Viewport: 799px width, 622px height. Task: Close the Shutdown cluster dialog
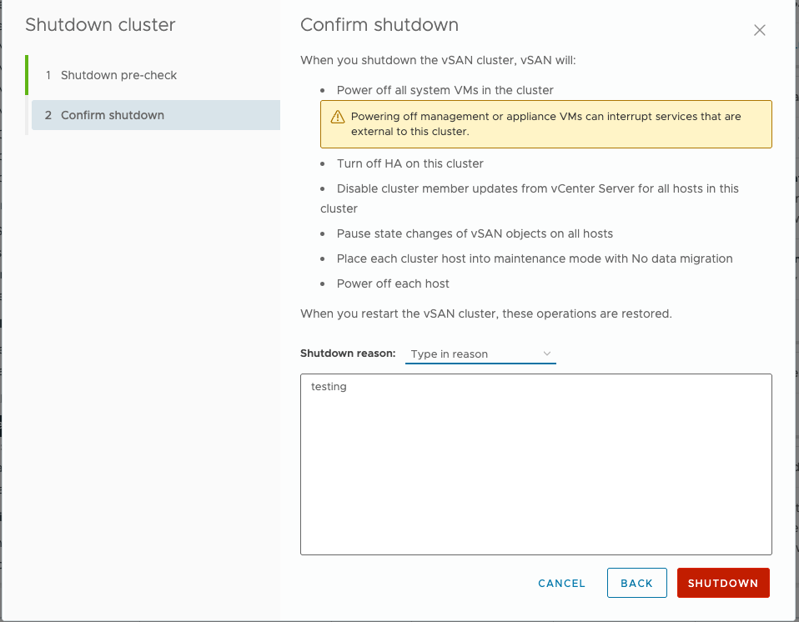(x=759, y=31)
